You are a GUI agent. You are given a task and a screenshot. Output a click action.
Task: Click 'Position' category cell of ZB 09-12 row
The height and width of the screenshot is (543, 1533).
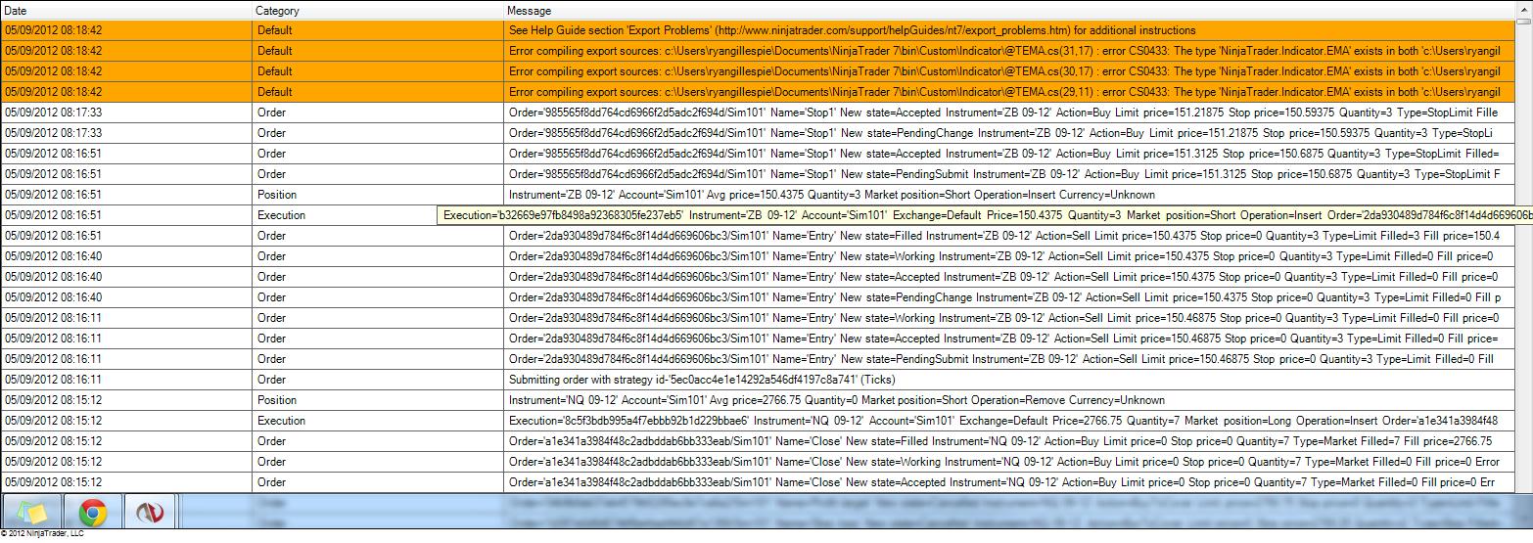click(378, 195)
